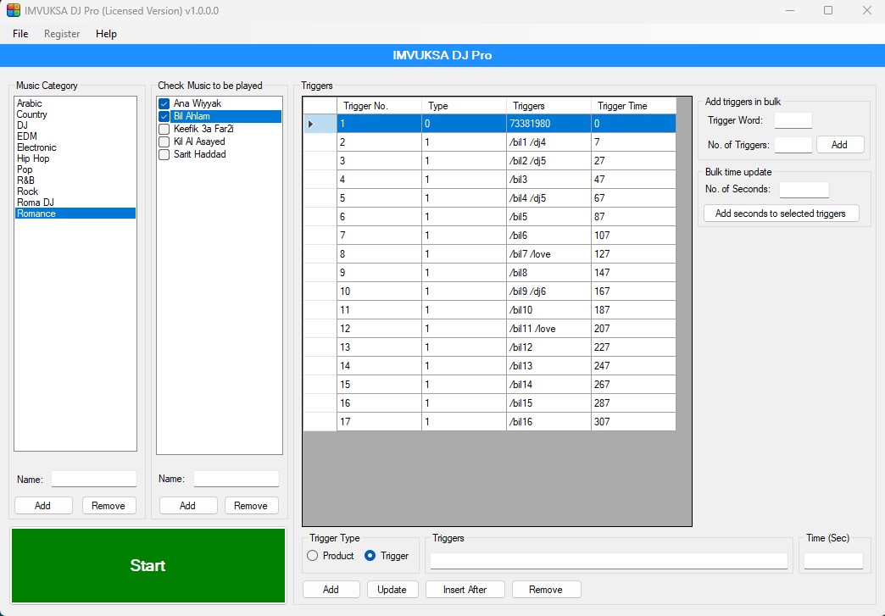
Task: Click the IMVUKSA app icon in title bar
Action: (14, 10)
